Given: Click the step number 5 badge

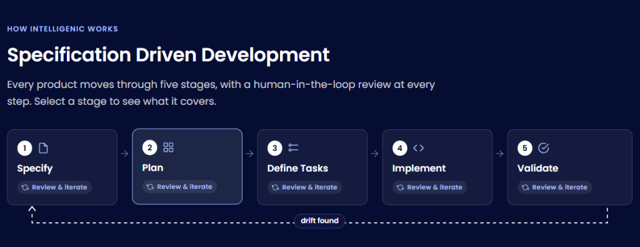Looking at the screenshot, I should point(525,148).
